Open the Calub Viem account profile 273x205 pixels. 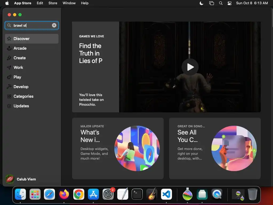[21, 179]
